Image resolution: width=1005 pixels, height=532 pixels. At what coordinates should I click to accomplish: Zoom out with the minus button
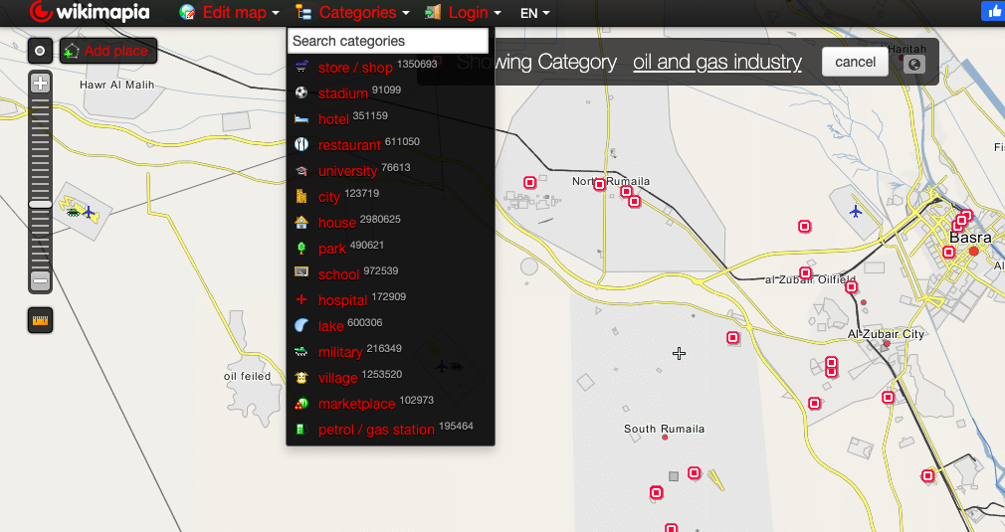click(x=40, y=280)
